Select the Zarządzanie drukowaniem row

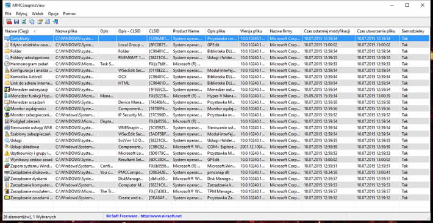(x=216, y=172)
